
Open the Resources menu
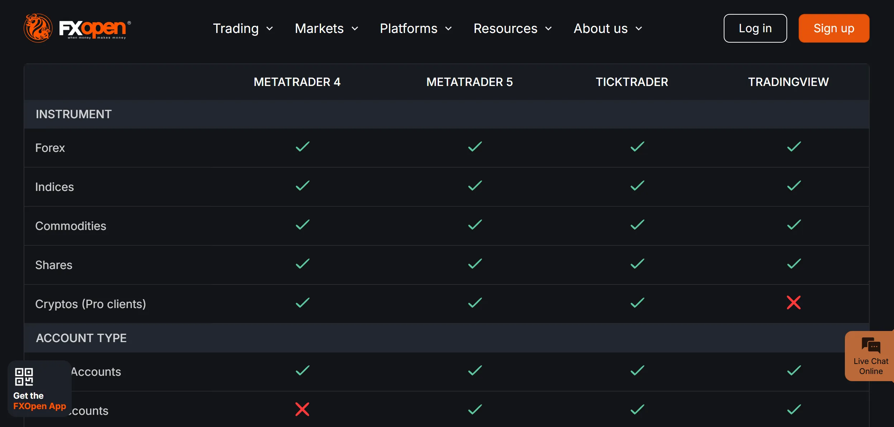click(512, 28)
